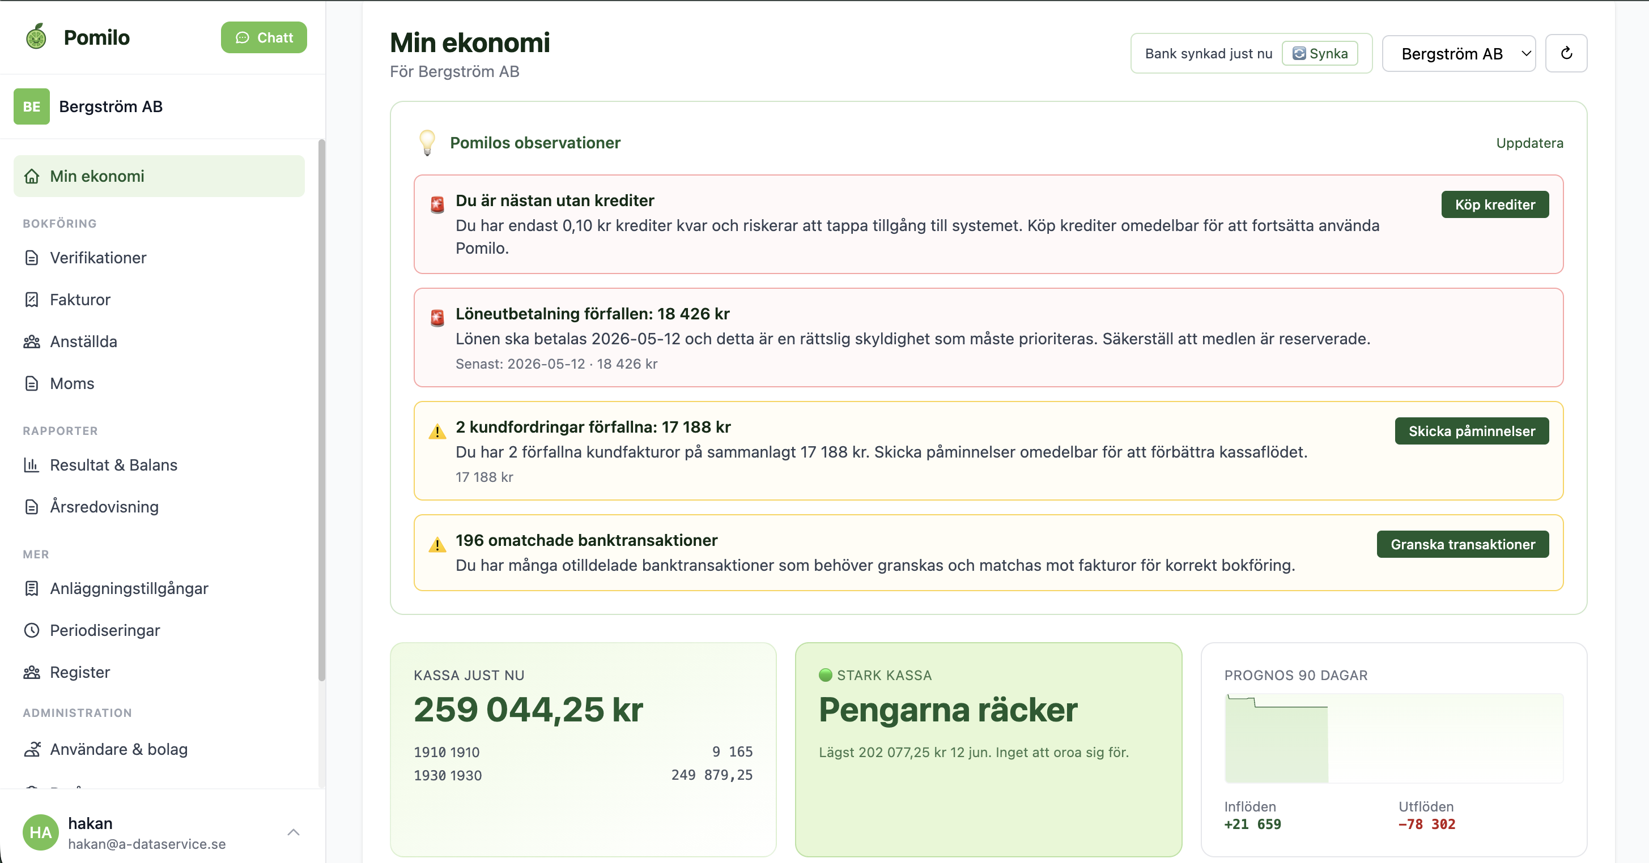Click the warning triangle on kundfordringar alert

click(x=437, y=431)
